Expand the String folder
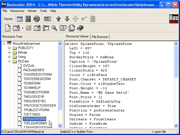The width and height of the screenshot is (180, 135). point(9,57)
